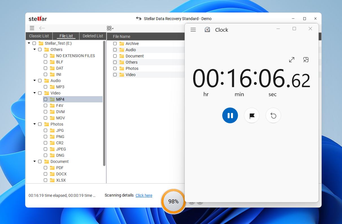
Task: Click the Others folder icon in file list
Action: pos(122,62)
